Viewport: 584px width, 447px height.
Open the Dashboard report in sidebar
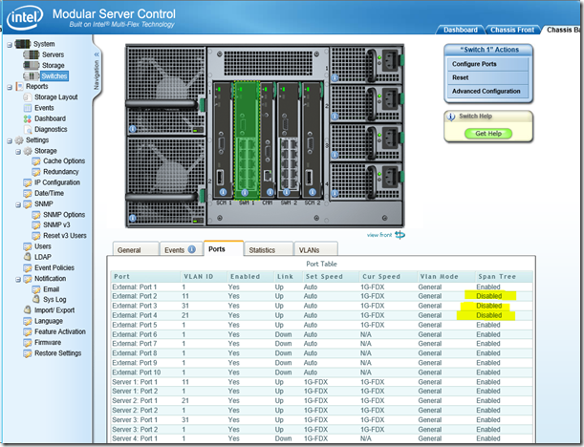(x=50, y=118)
